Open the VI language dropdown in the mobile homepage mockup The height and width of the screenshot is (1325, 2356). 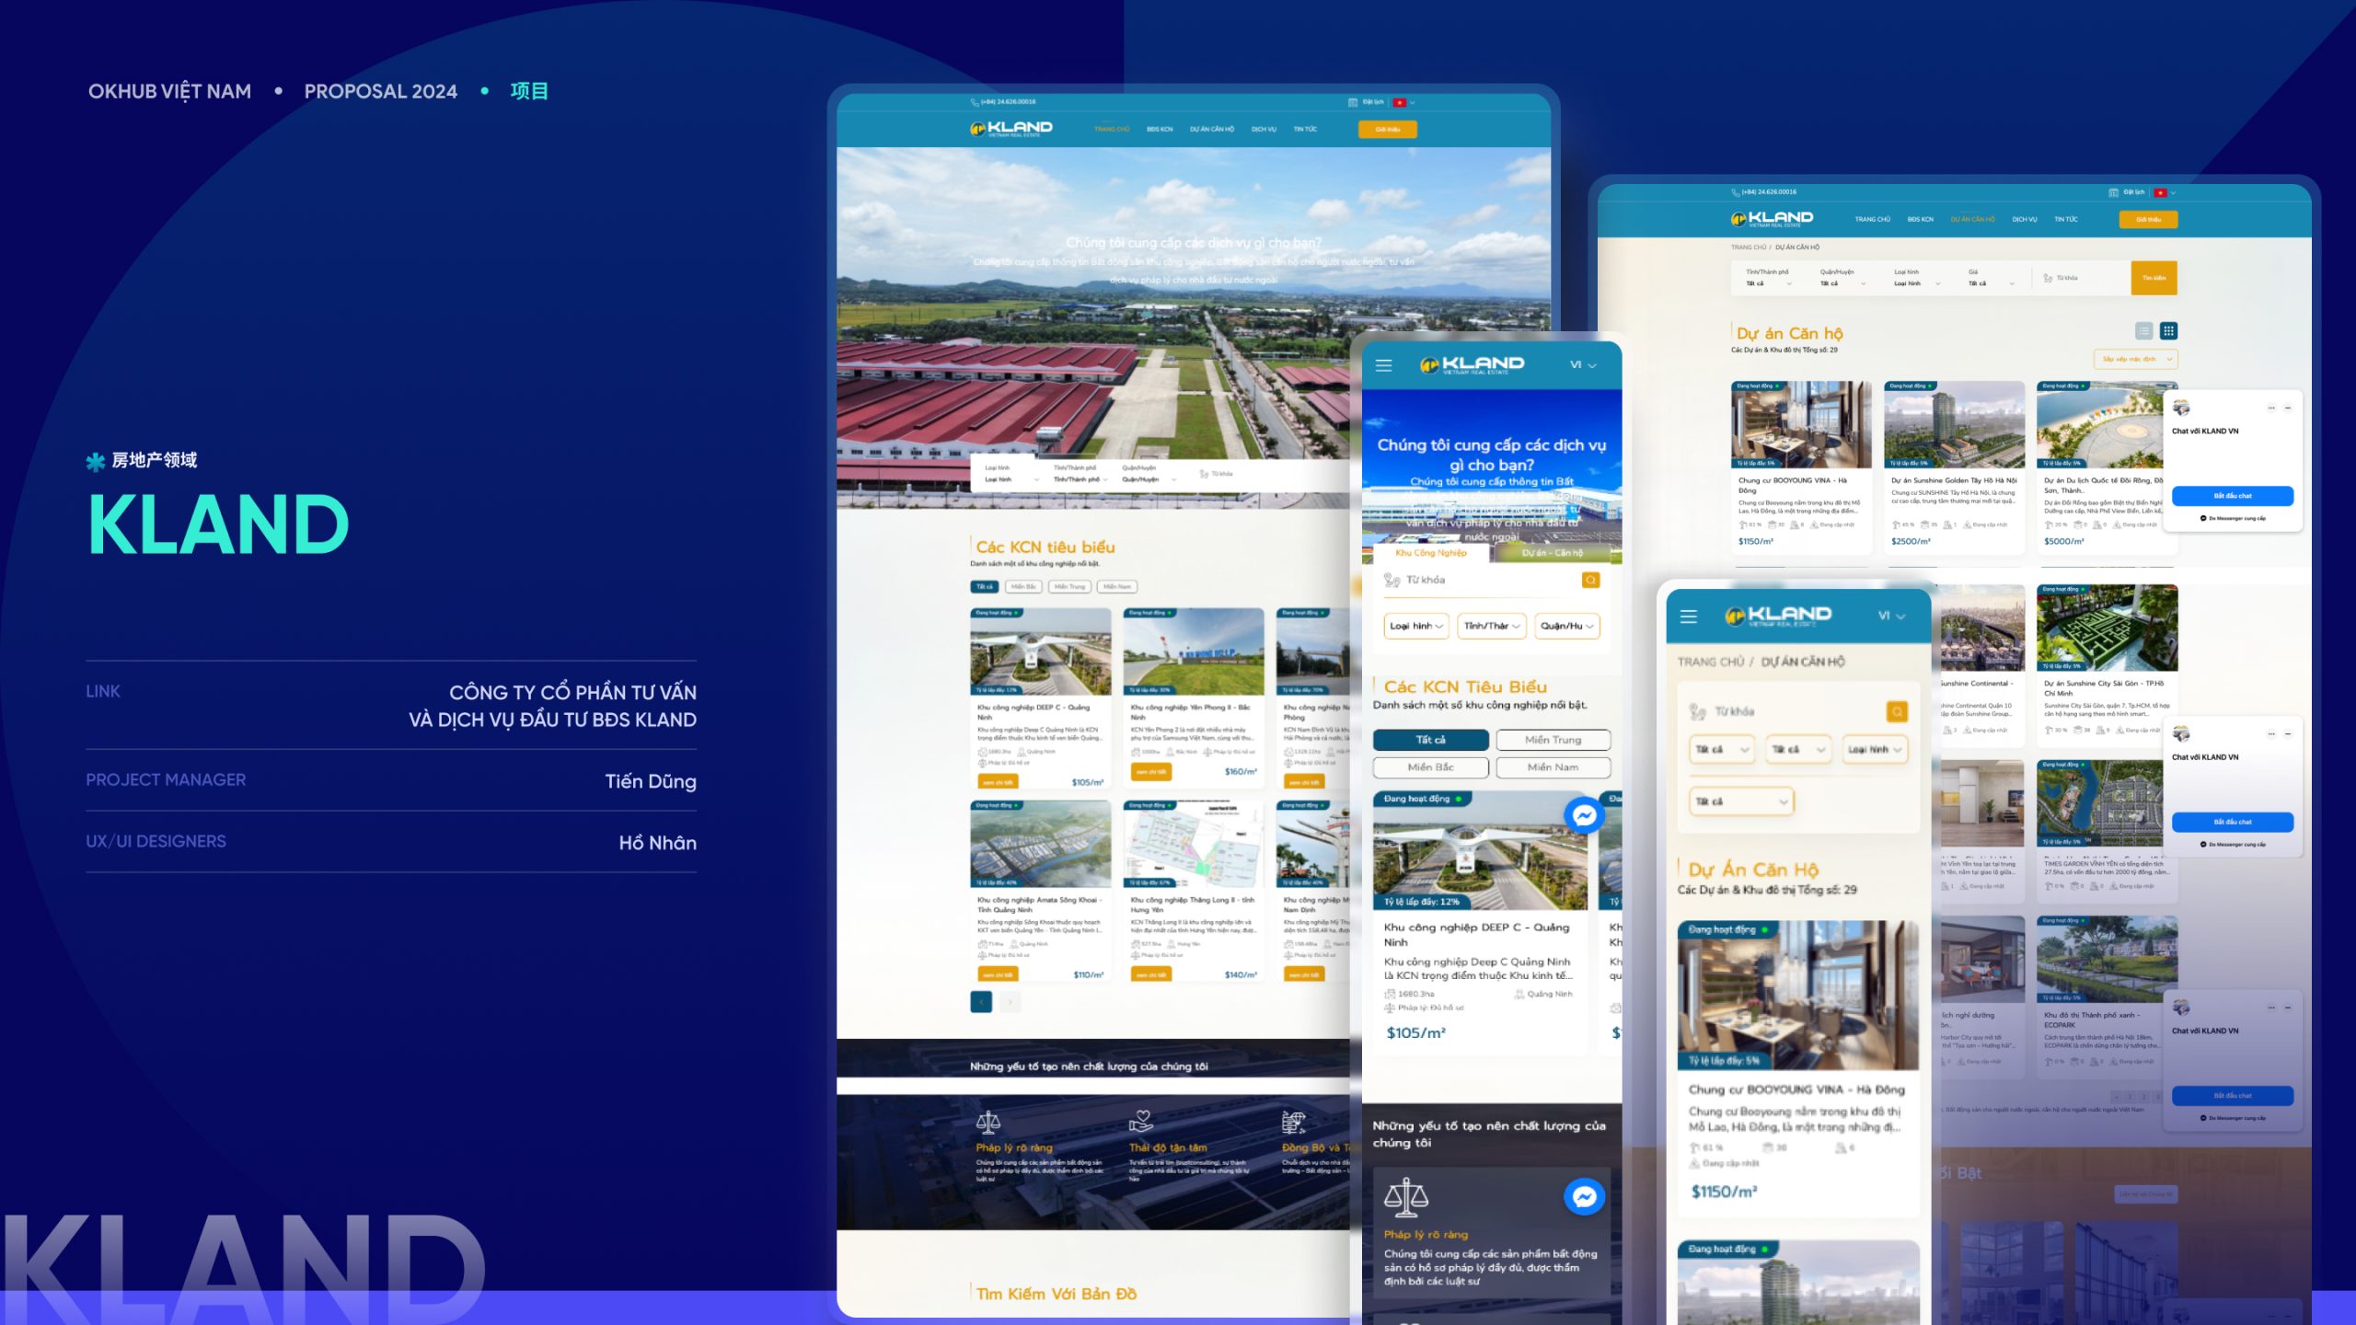1583,365
